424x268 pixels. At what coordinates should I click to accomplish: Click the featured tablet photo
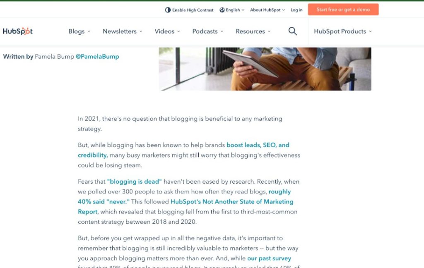pyautogui.click(x=265, y=69)
